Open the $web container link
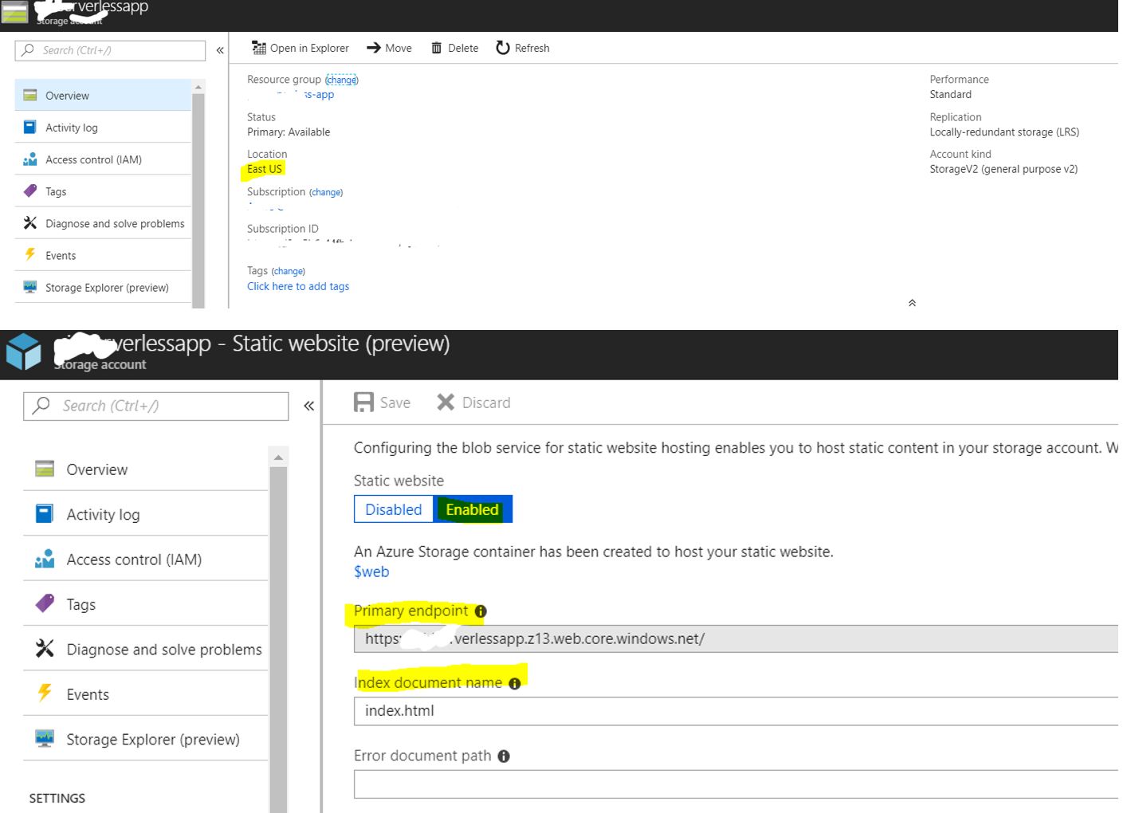 point(371,571)
